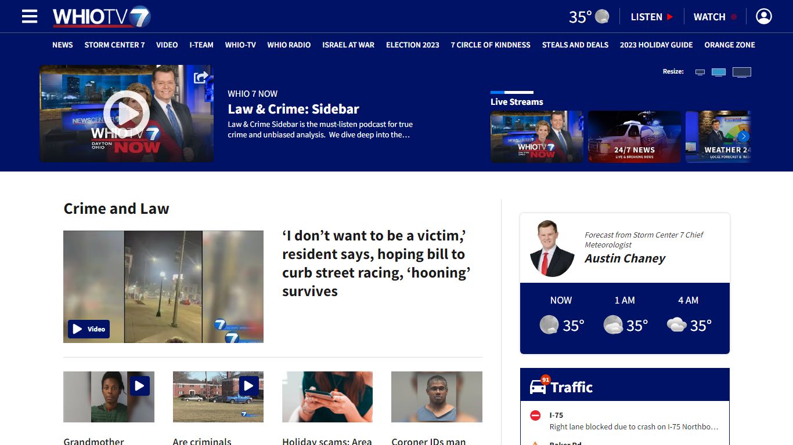Play the Are criminals story video icon
The height and width of the screenshot is (445, 793).
(x=248, y=386)
